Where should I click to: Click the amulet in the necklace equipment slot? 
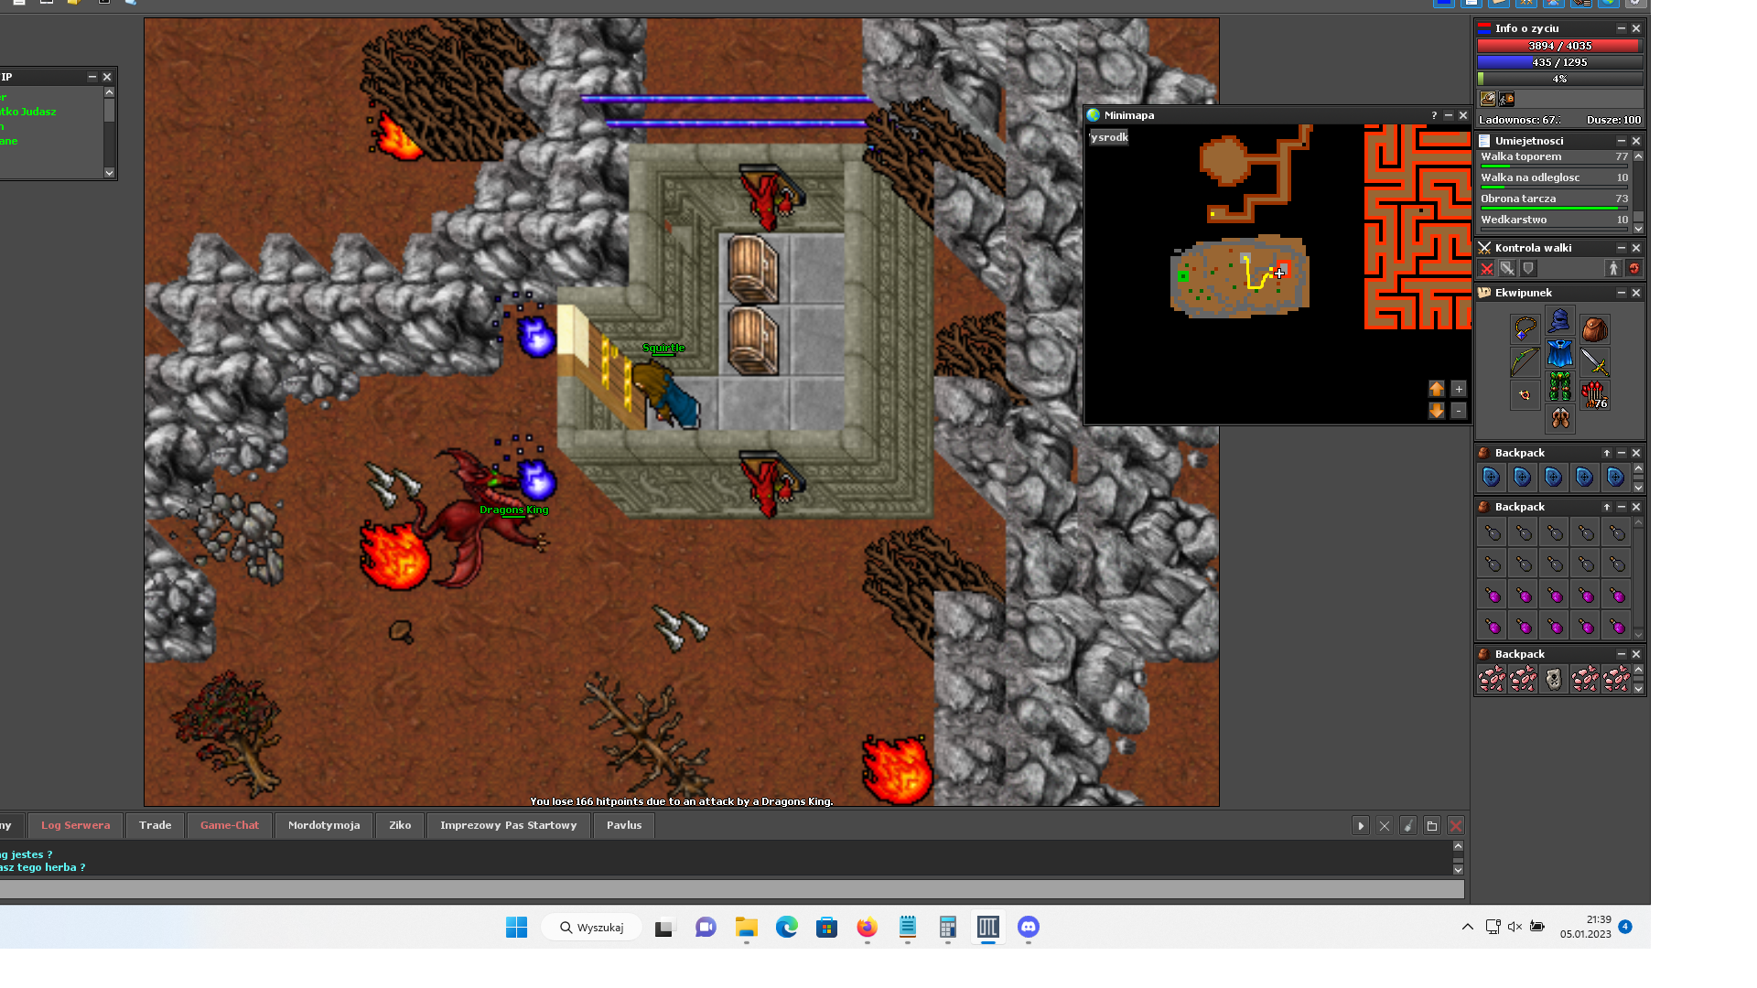coord(1525,329)
